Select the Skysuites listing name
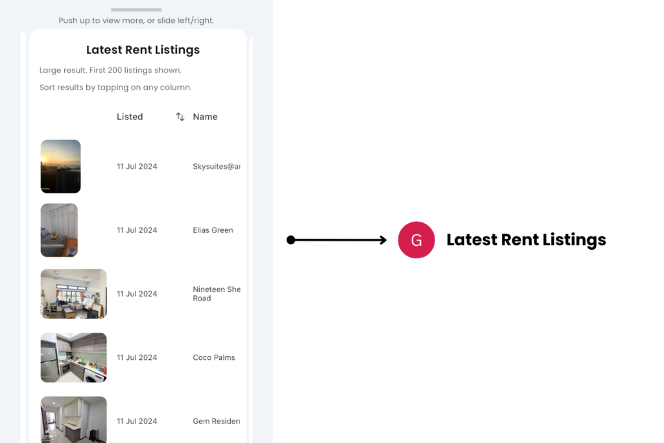Screen dimensions: 664x443 (x=217, y=167)
